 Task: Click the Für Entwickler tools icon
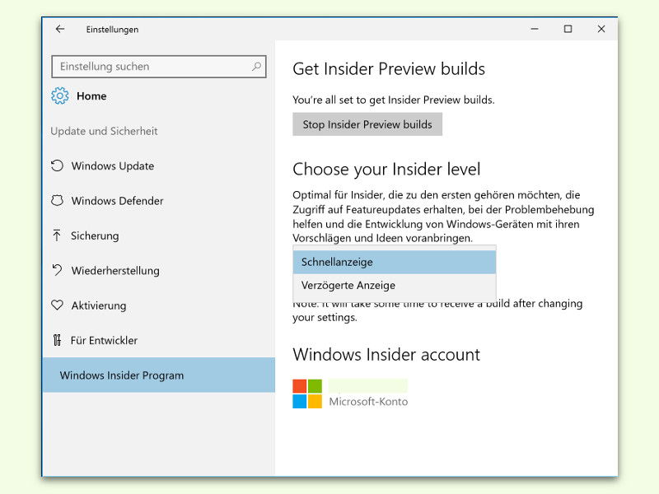(x=57, y=340)
